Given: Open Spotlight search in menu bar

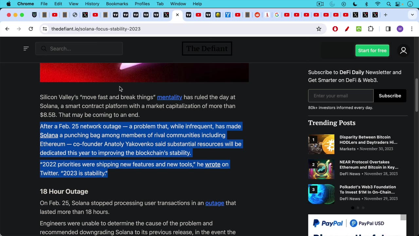Looking at the screenshot, I should (x=389, y=4).
